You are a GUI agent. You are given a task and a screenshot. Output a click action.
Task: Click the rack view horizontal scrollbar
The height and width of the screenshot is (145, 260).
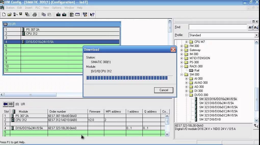pos(30,95)
